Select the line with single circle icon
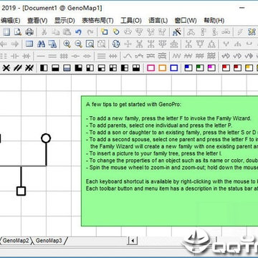 pyautogui.click(x=75, y=56)
